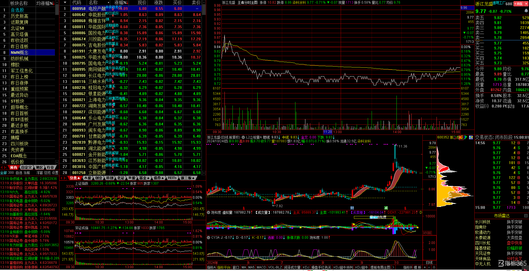Toggle the CY3A indicator dropdown circle
This screenshot has height=271, width=529.
208,238
